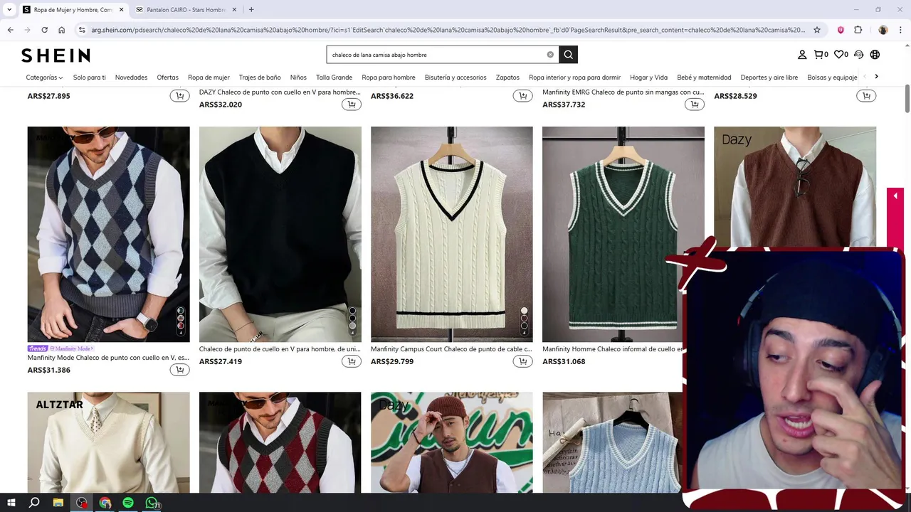The image size is (911, 512).
Task: Open Chaleco de punto de cuello en V link
Action: [280, 349]
